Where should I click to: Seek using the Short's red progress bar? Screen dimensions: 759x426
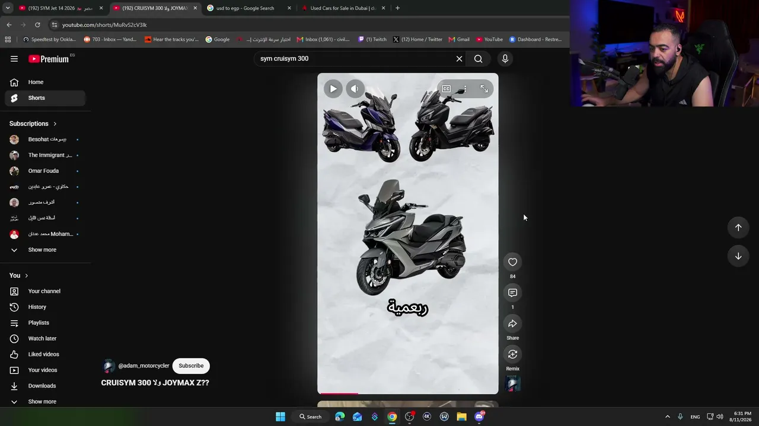(x=408, y=393)
